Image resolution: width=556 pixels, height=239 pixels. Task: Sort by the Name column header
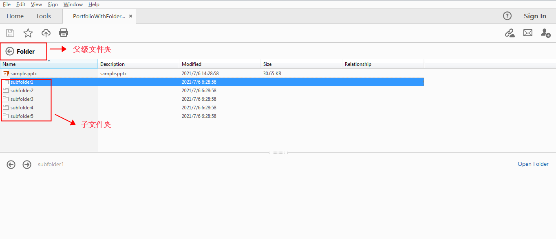click(49, 64)
